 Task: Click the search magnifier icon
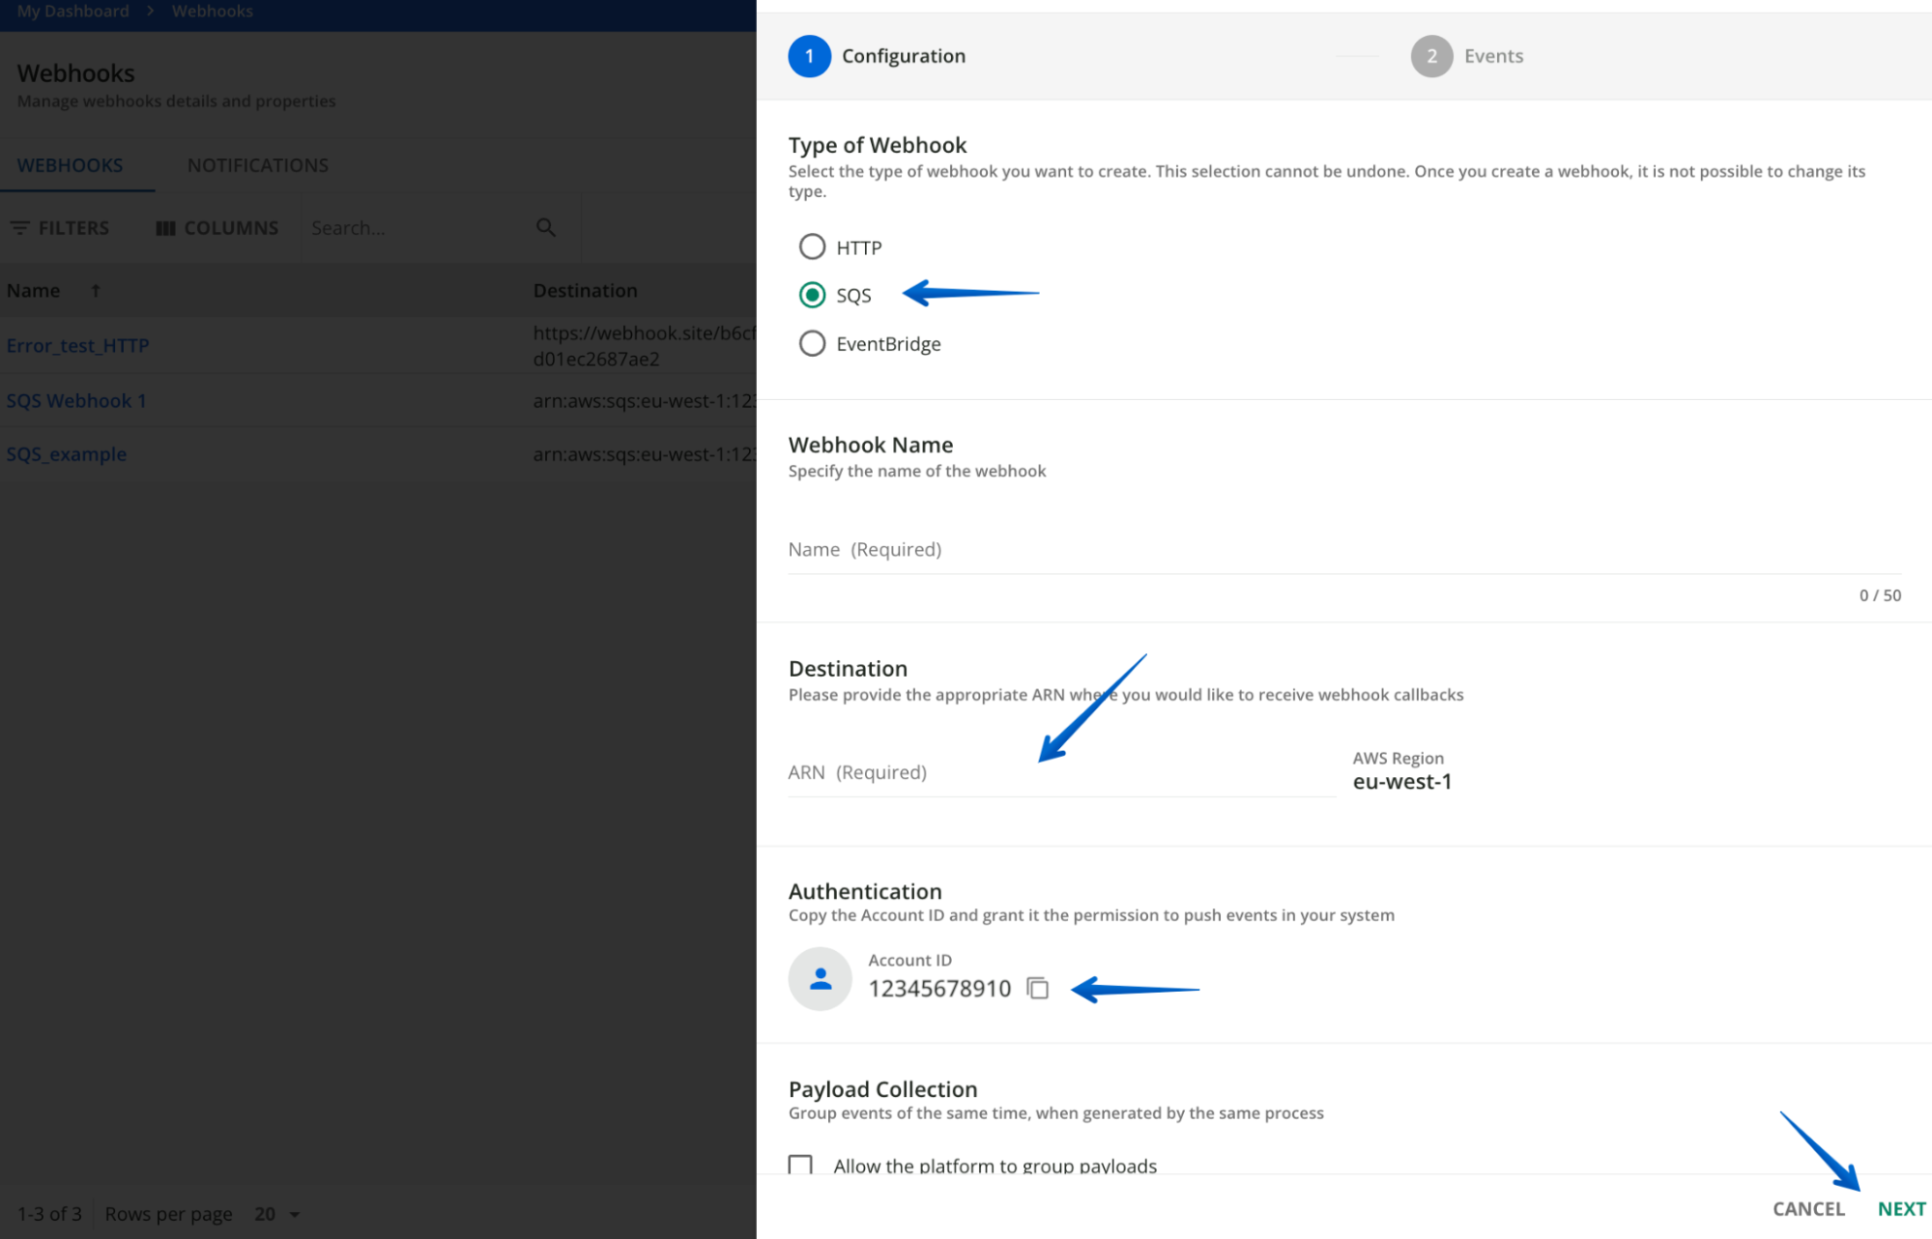coord(546,227)
